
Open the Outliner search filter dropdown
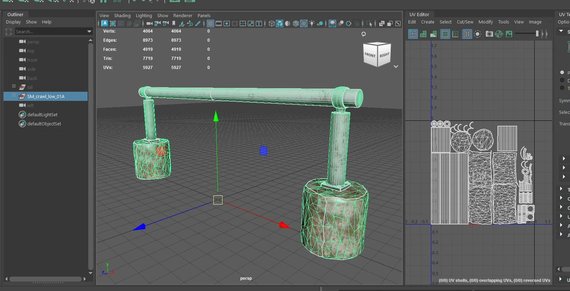(x=89, y=32)
